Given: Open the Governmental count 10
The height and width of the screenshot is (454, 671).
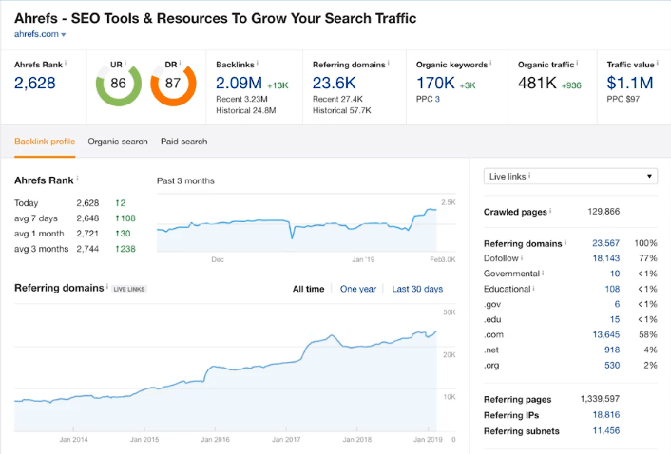Looking at the screenshot, I should 615,274.
